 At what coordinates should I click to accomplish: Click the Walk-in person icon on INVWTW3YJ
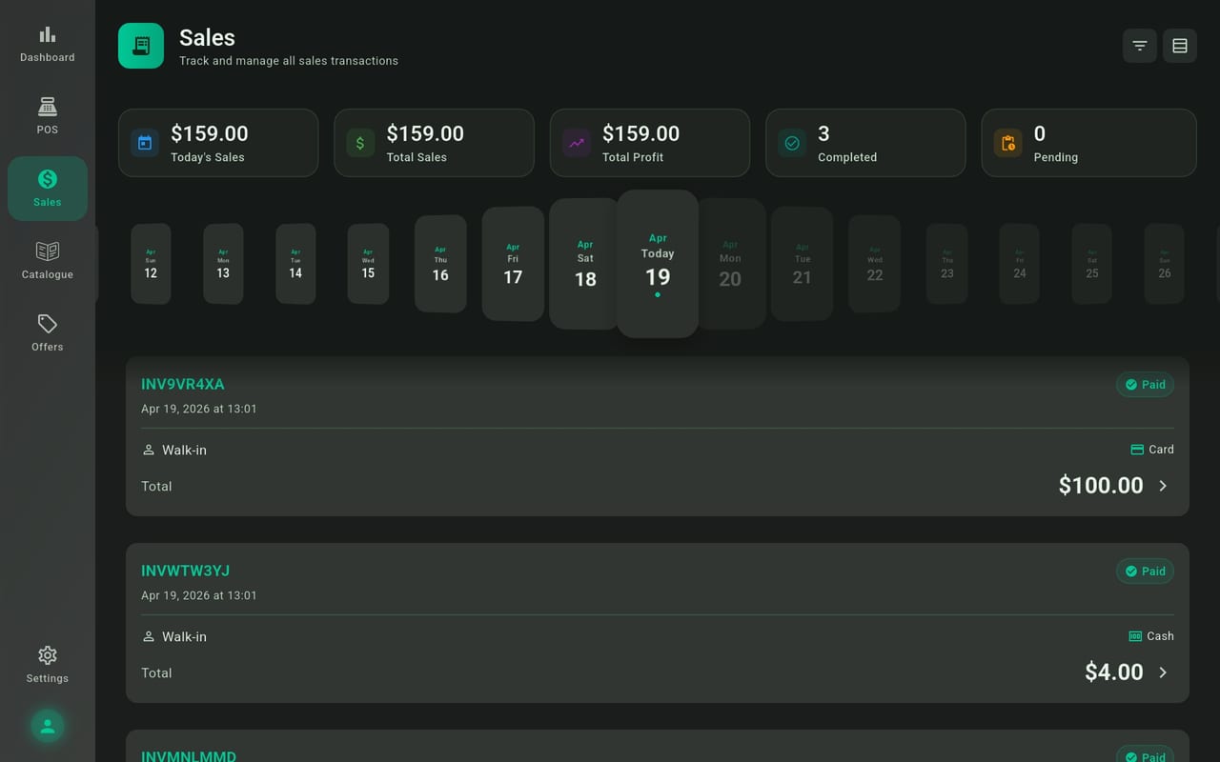coord(148,636)
